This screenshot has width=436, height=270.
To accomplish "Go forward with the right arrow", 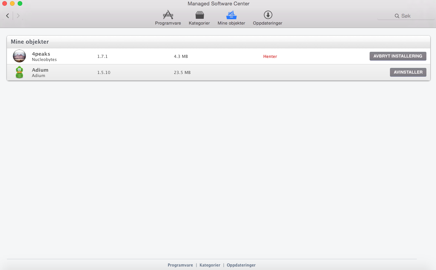I will [18, 16].
